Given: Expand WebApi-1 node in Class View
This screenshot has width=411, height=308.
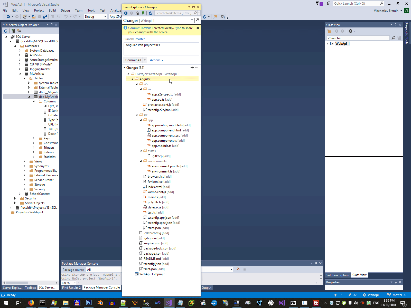Looking at the screenshot, I should [x=327, y=44].
